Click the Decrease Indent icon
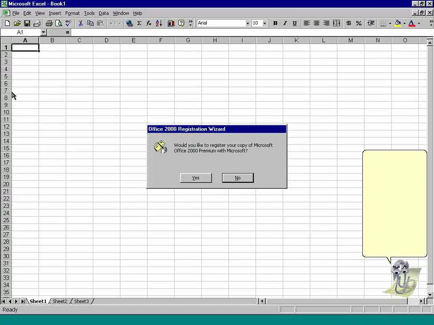The image size is (434, 325). 371,23
